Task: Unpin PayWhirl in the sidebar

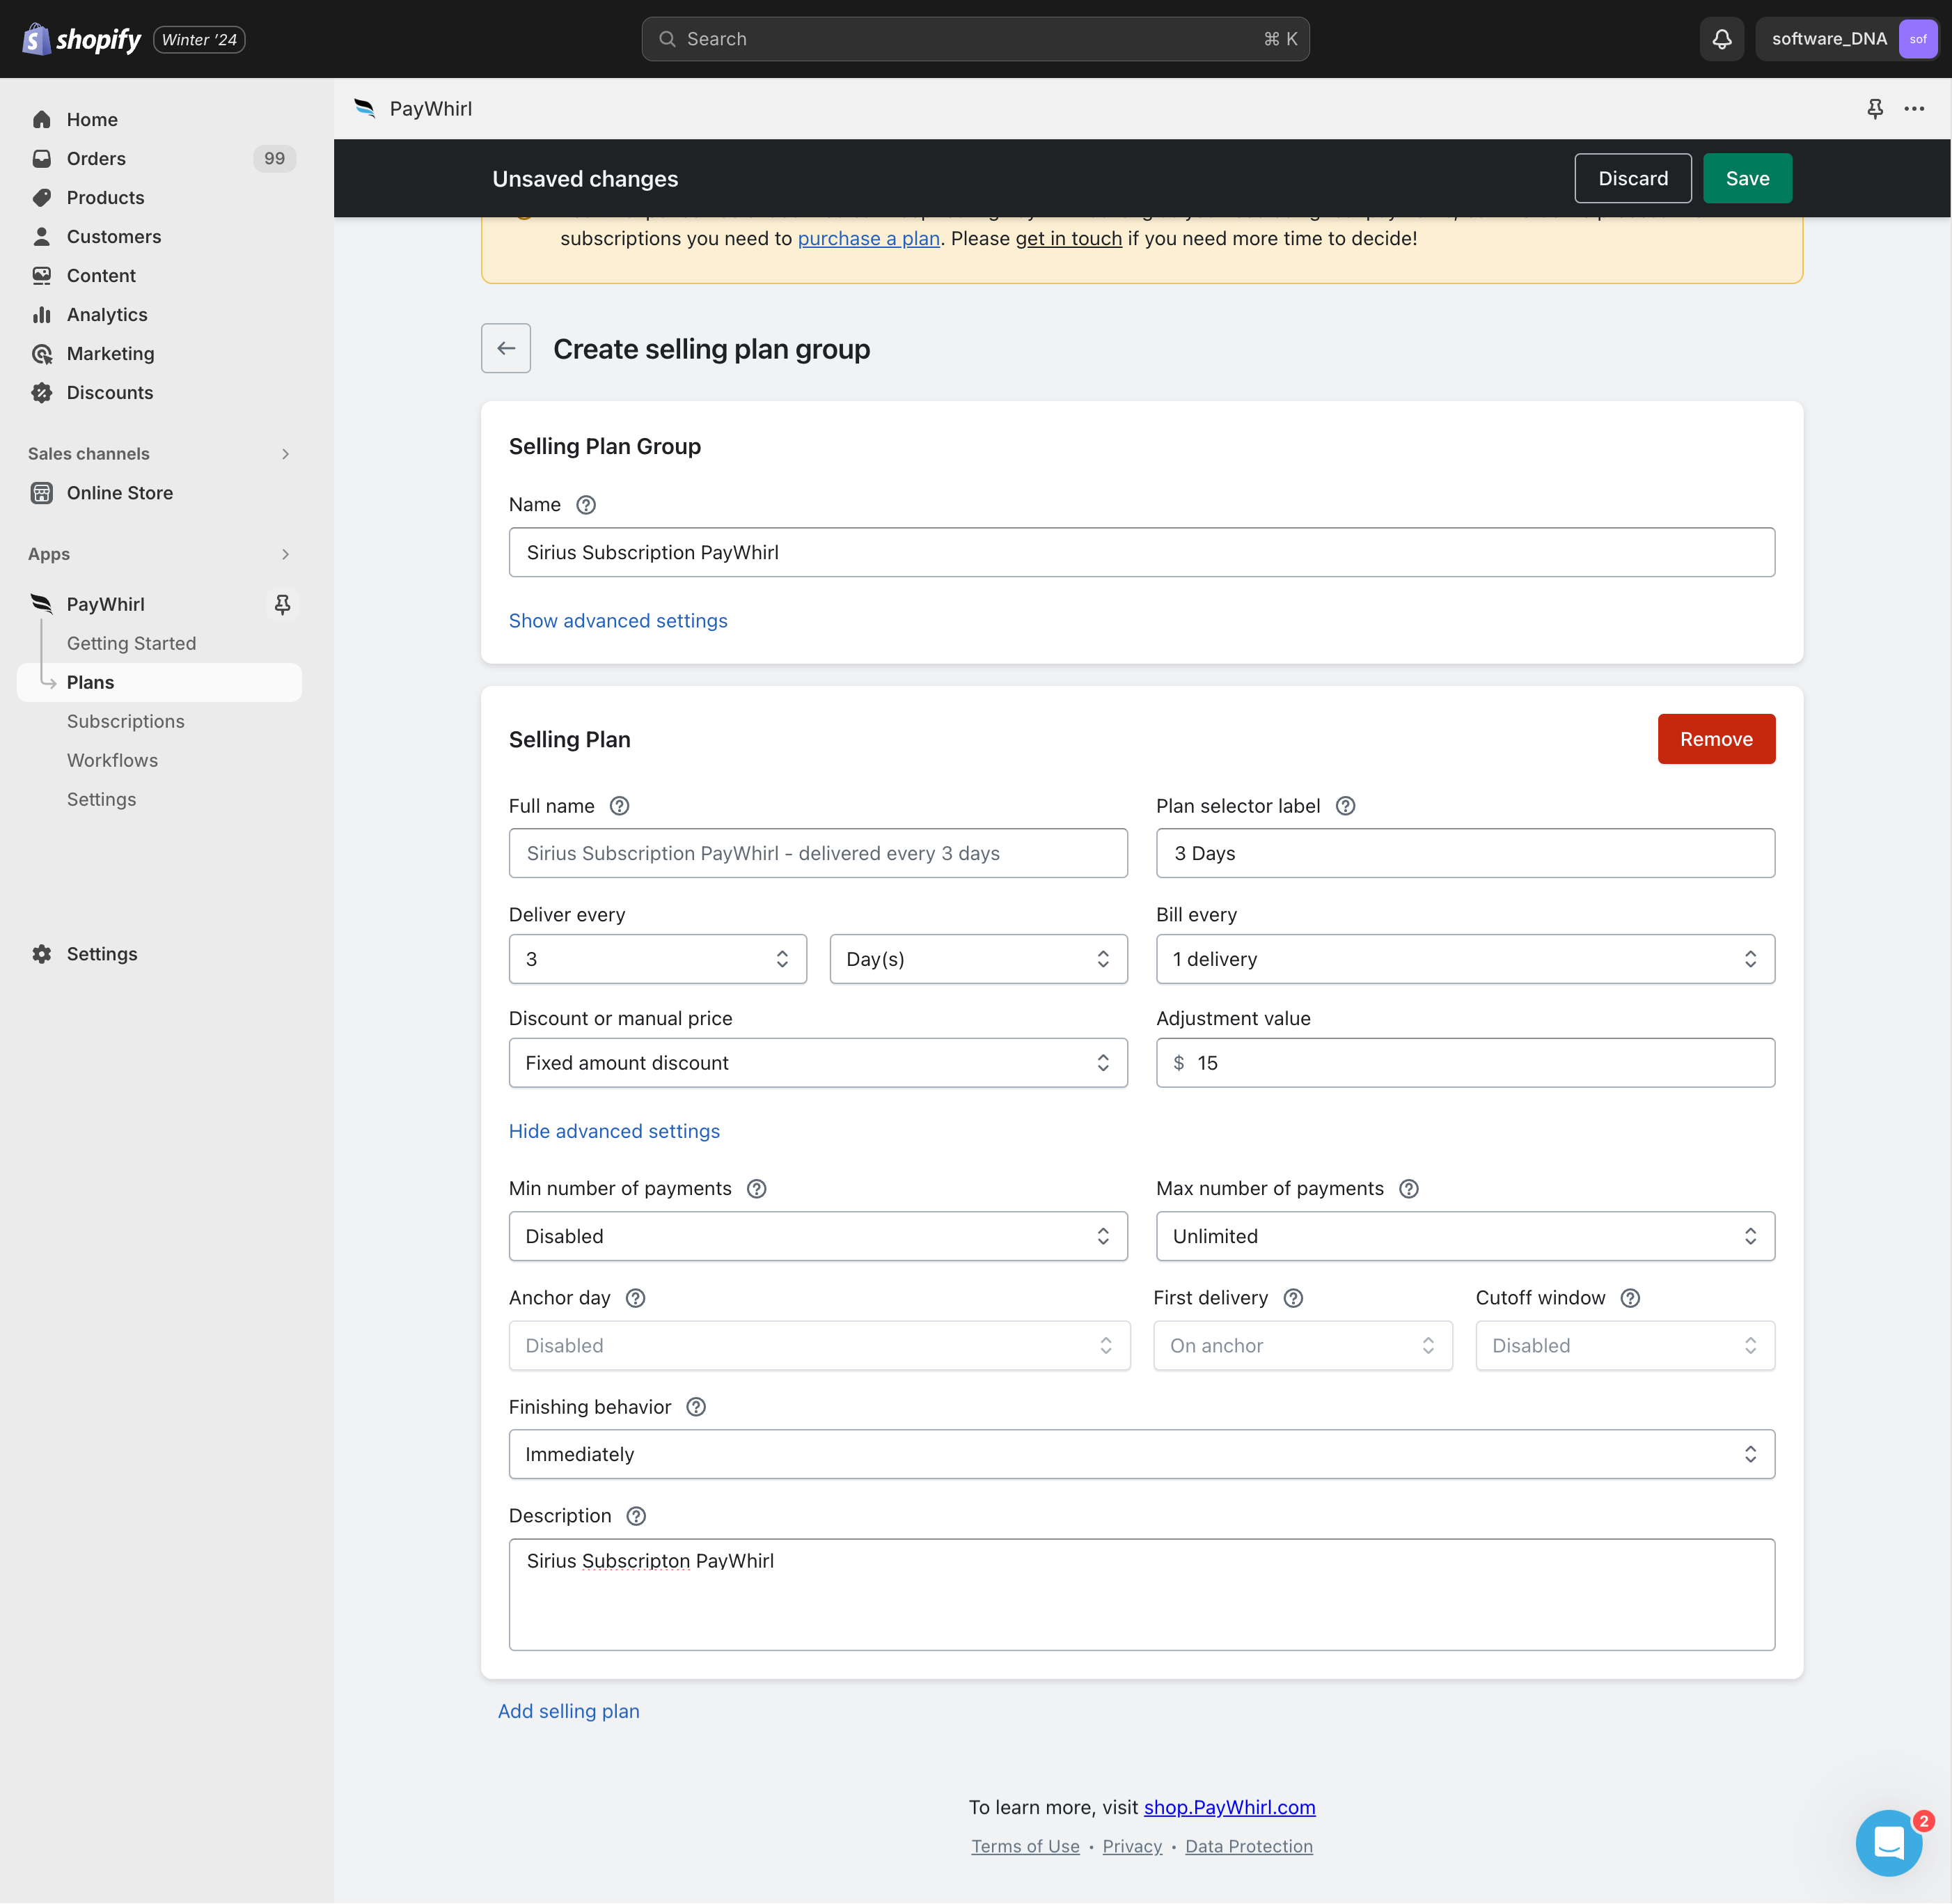Action: click(x=283, y=604)
